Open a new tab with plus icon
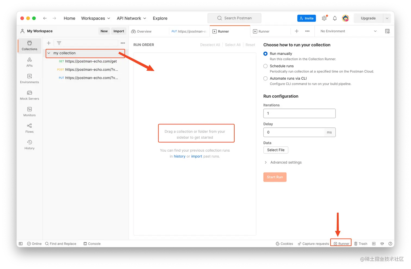Viewport: 411px width, 269px height. [x=297, y=31]
